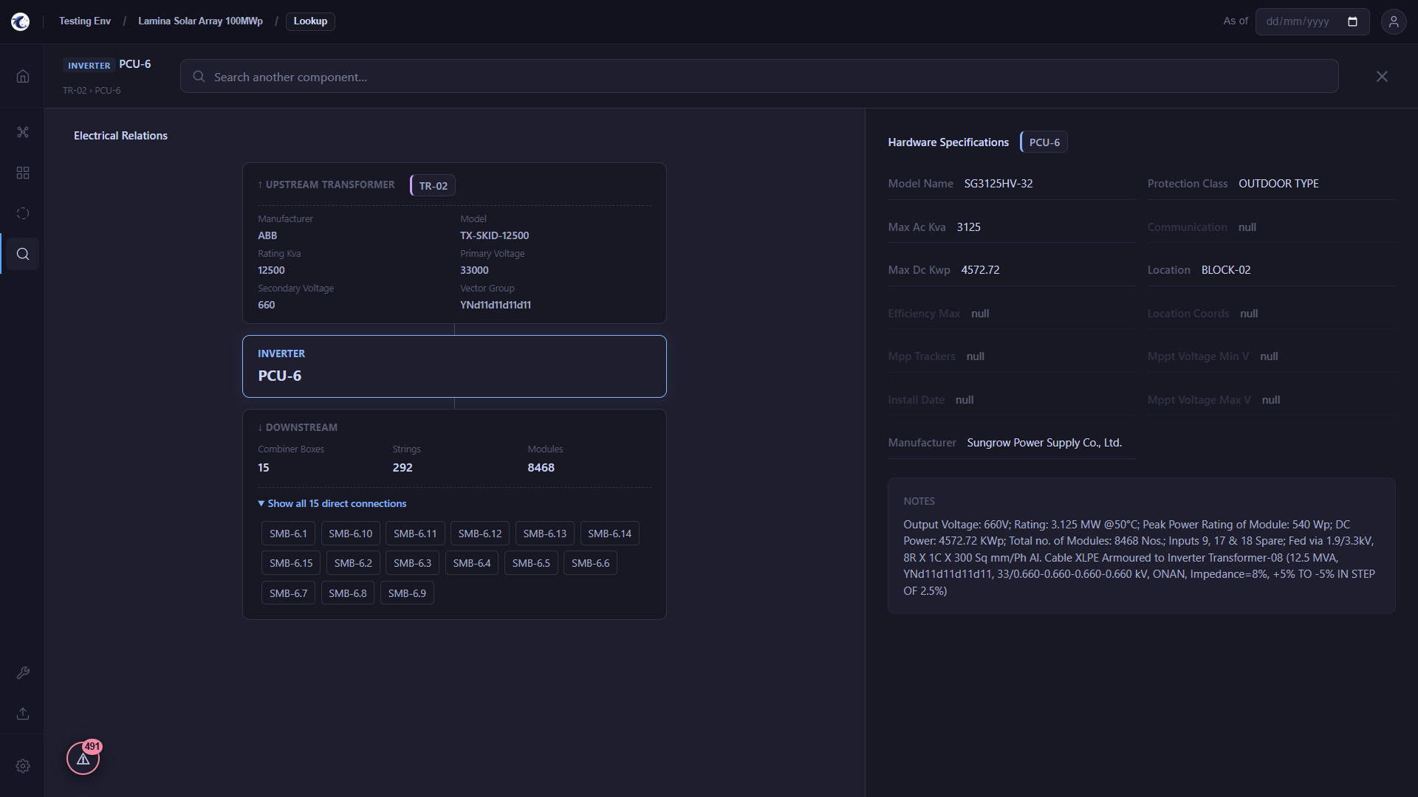Open combiner box SMB-6.10
This screenshot has width=1418, height=797.
(x=351, y=534)
